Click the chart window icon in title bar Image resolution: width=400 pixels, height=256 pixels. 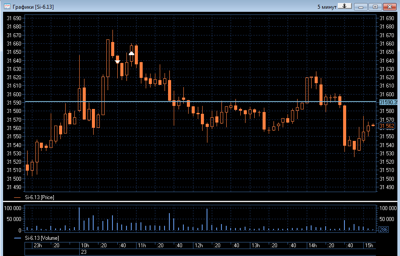coord(7,7)
